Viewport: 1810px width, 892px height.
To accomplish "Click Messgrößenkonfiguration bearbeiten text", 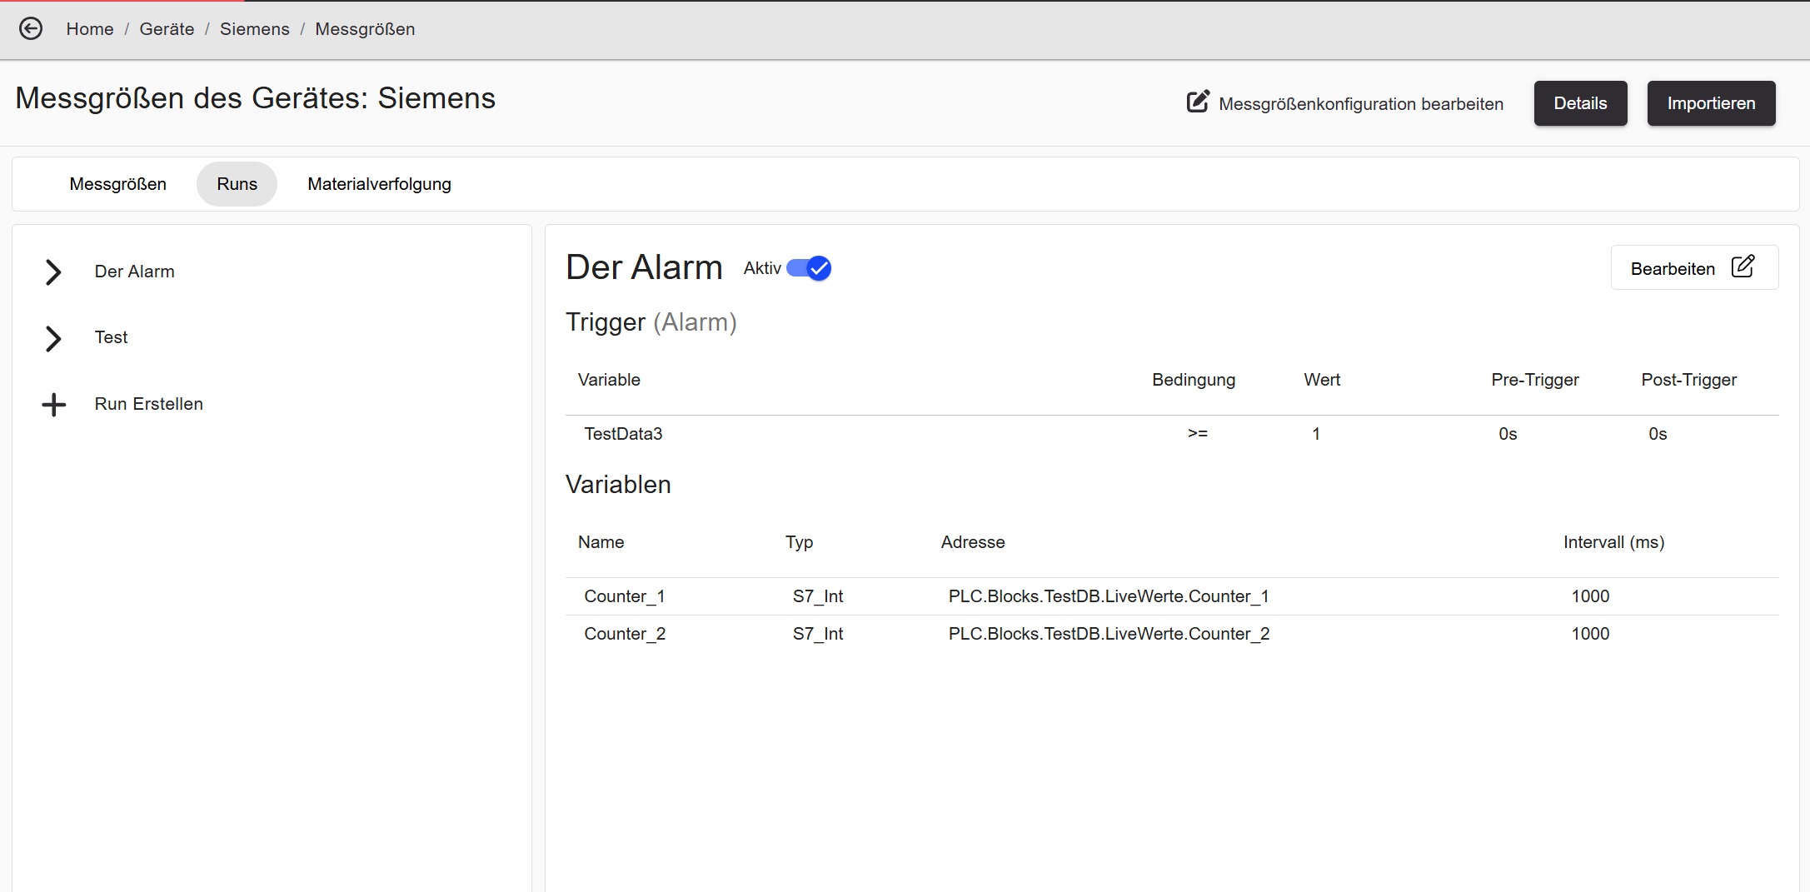I will click(1361, 104).
